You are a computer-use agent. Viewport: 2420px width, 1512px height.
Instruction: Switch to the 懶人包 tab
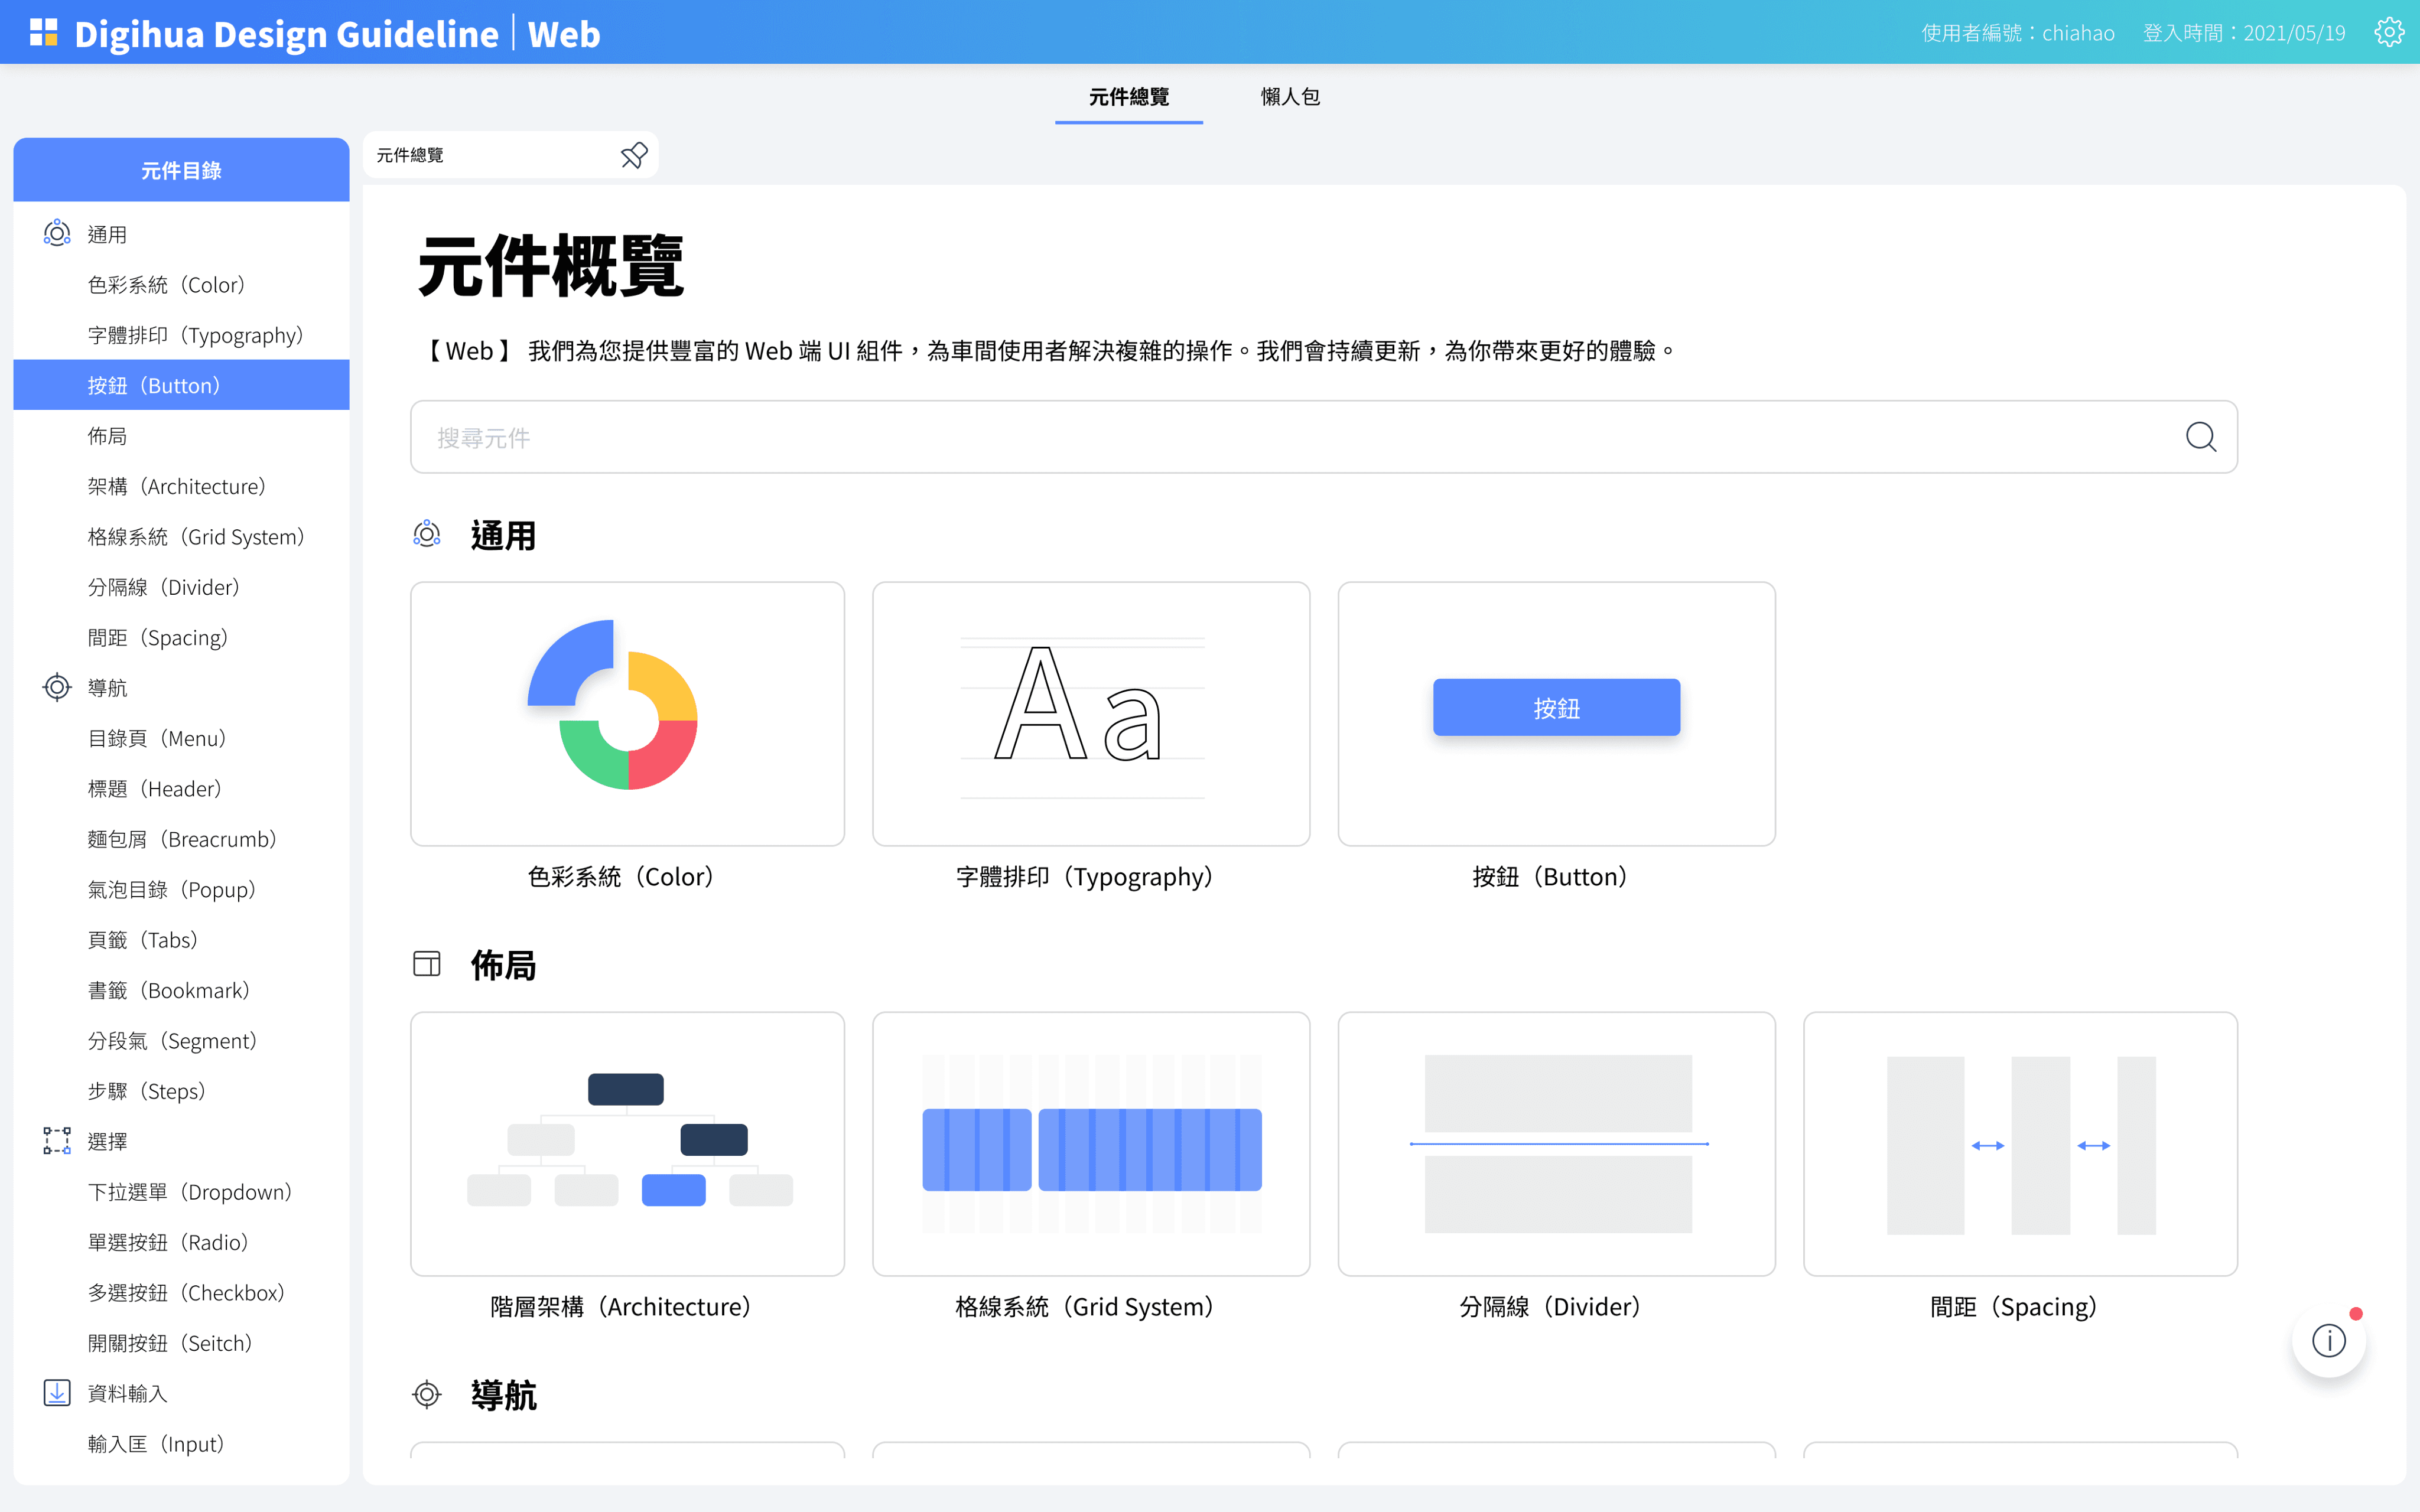(1290, 97)
